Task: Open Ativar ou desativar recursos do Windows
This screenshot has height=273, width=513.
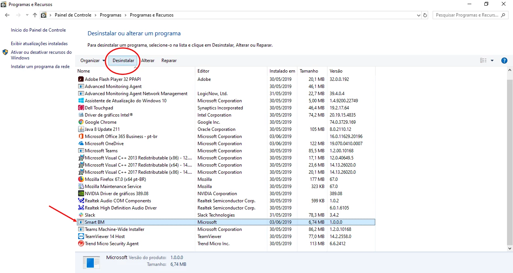Action: (41, 55)
